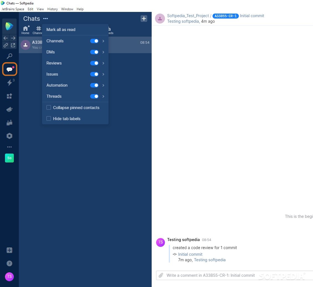The width and height of the screenshot is (313, 287).
Task: Toggle the Channels switch off
Action: (94, 41)
